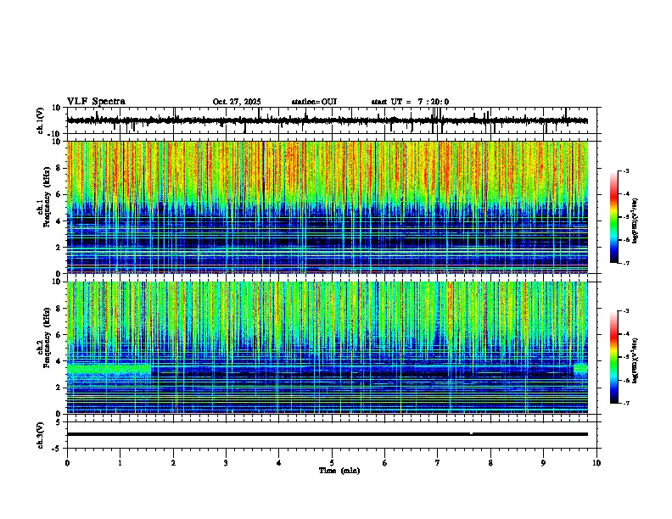672x519 pixels.
Task: Click the "8" kHz tick on ch.1 spectrogram axis
Action: tap(59, 168)
